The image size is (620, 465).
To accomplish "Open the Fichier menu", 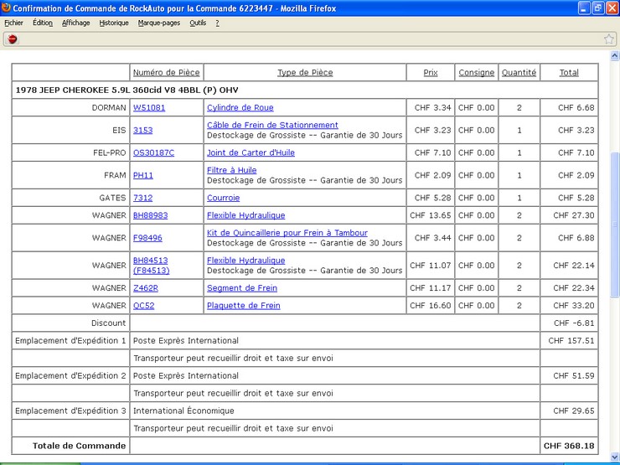I will [x=13, y=23].
